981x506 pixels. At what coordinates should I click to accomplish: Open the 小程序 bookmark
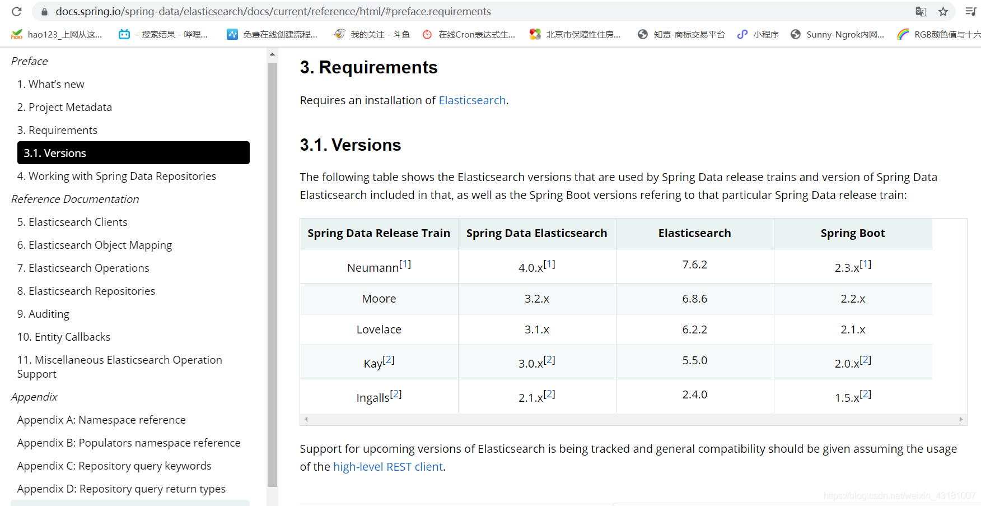(758, 34)
